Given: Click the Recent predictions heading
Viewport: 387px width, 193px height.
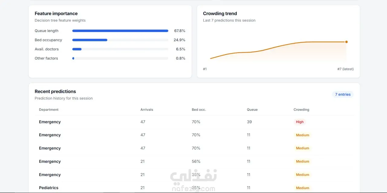Looking at the screenshot, I should point(55,91).
